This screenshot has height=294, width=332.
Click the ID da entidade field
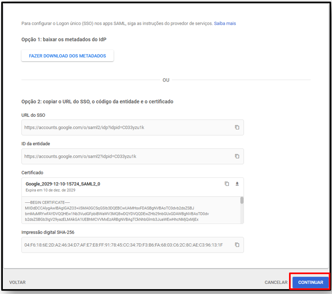coord(133,156)
